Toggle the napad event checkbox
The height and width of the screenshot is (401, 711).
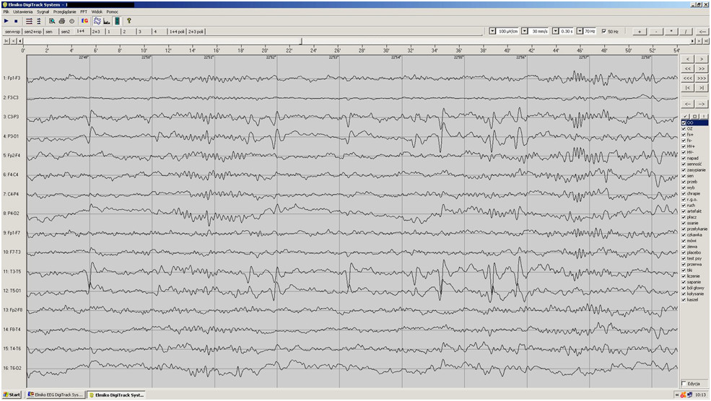tap(684, 158)
